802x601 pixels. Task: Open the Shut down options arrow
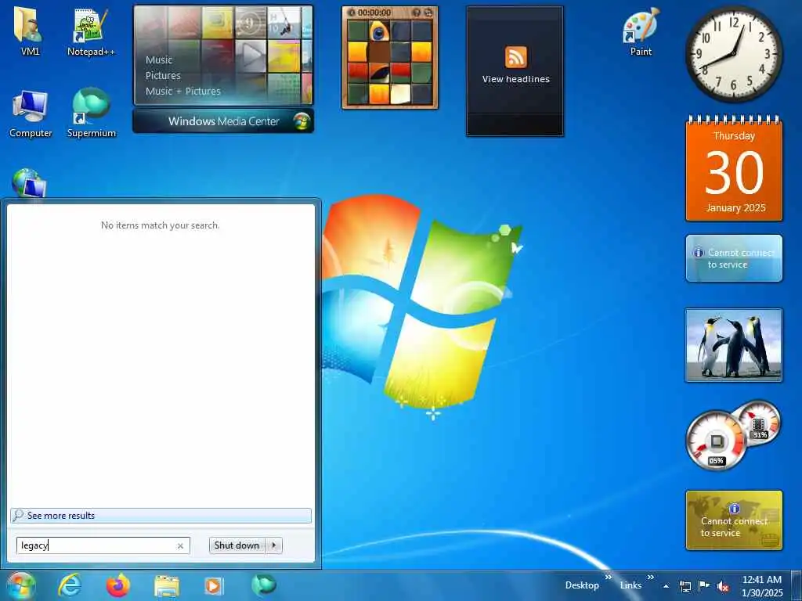(x=273, y=545)
